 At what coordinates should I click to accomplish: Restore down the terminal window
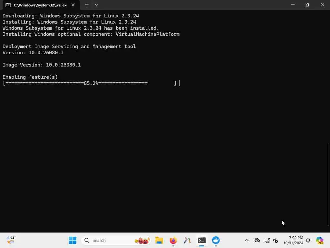pyautogui.click(x=307, y=5)
